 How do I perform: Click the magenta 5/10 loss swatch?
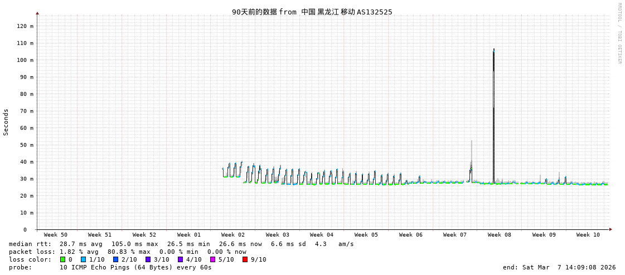(x=212, y=259)
